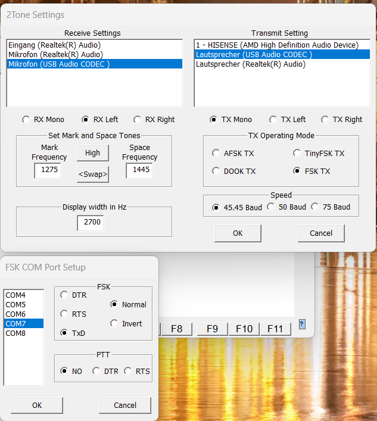Click the blue question mark help icon
377x421 pixels.
[x=302, y=324]
